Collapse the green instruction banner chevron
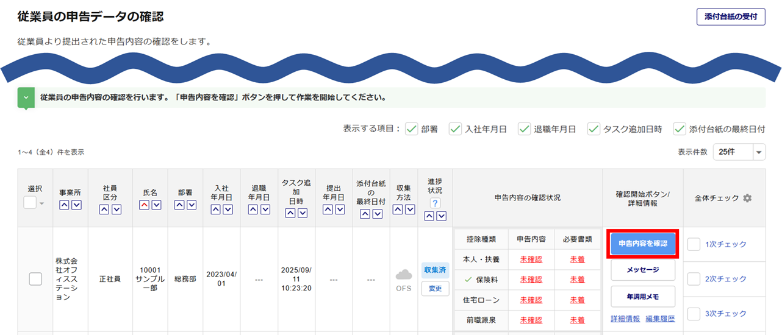The height and width of the screenshot is (335, 782). pyautogui.click(x=26, y=97)
